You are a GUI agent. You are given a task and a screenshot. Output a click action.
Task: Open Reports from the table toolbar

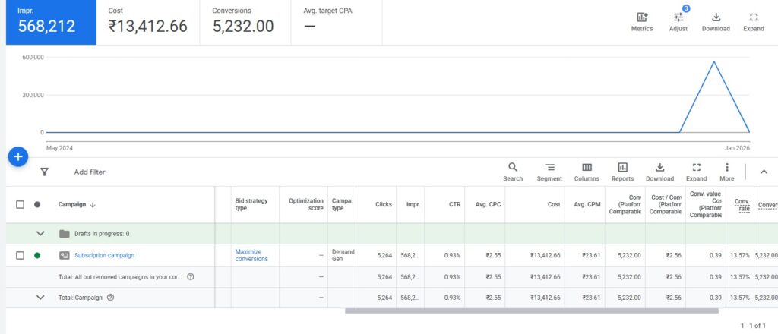coord(622,172)
